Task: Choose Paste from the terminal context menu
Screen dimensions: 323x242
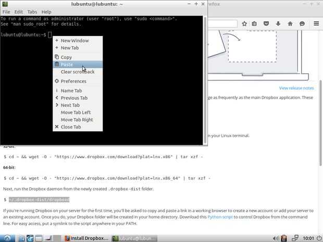Action: (x=78, y=65)
